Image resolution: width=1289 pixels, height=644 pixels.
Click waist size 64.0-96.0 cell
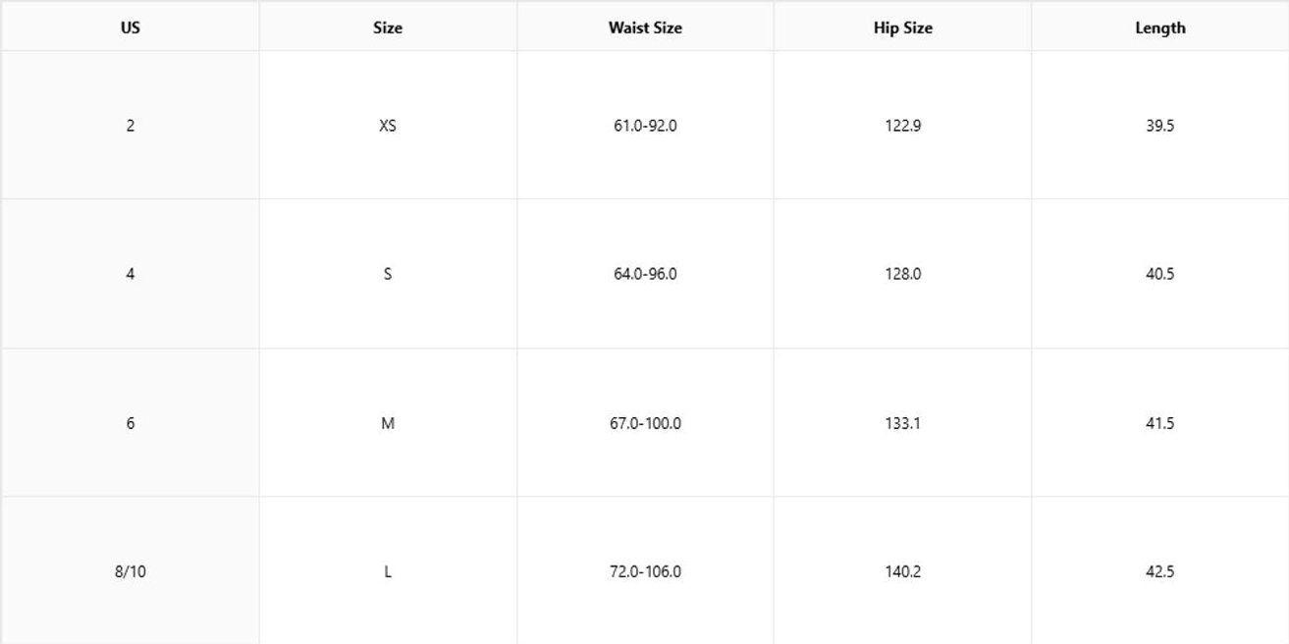[x=645, y=274]
